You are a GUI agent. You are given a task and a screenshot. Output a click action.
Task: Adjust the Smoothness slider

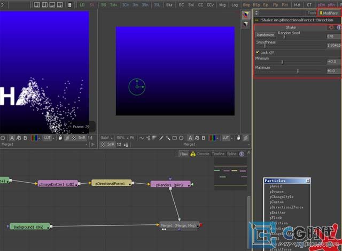[x=265, y=46]
